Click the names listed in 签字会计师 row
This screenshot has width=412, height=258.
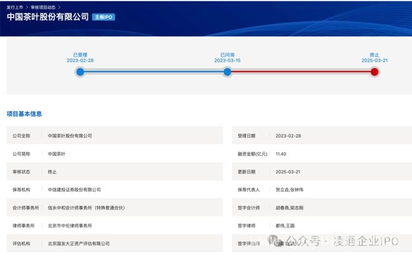point(290,208)
